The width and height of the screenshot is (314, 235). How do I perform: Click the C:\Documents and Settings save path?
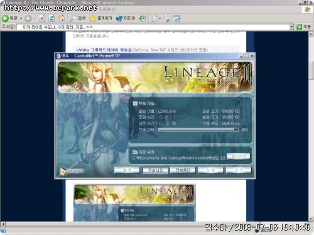click(178, 158)
